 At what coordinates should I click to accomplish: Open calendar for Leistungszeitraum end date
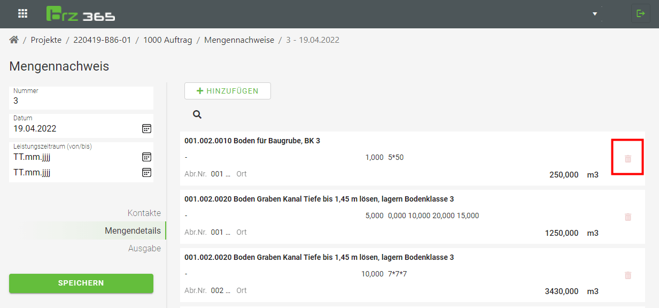(x=146, y=172)
